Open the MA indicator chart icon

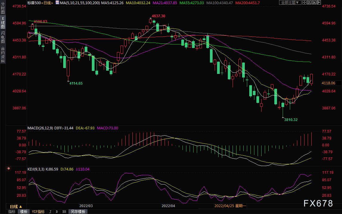point(57,3)
